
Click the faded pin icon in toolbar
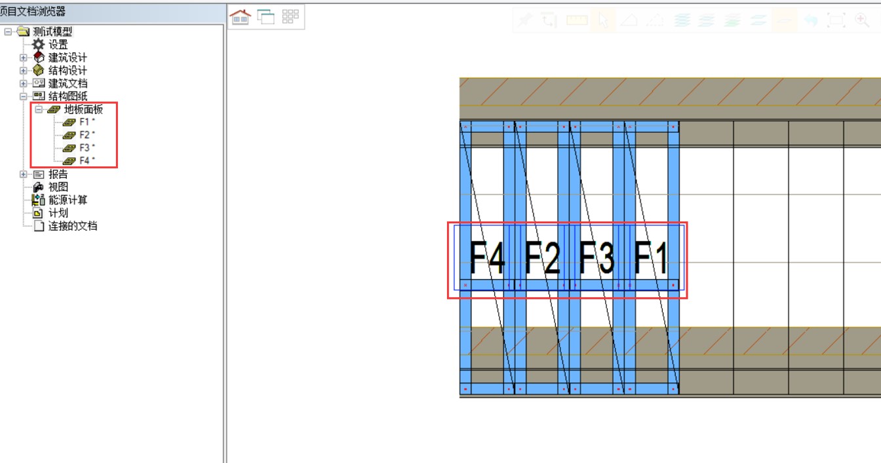pos(524,20)
